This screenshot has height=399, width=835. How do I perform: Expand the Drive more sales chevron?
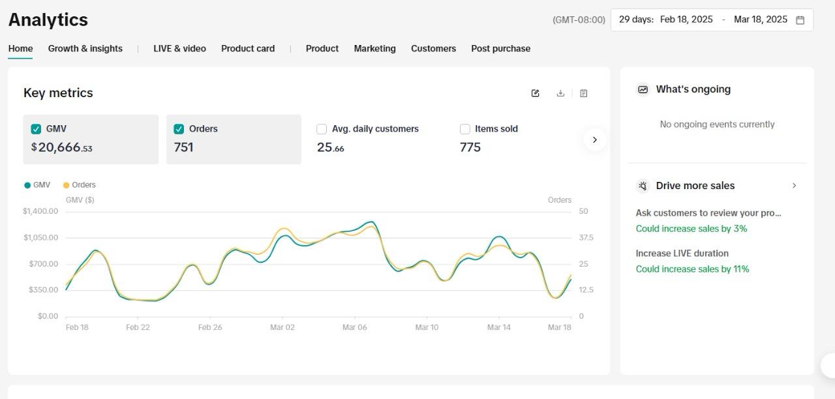point(794,186)
